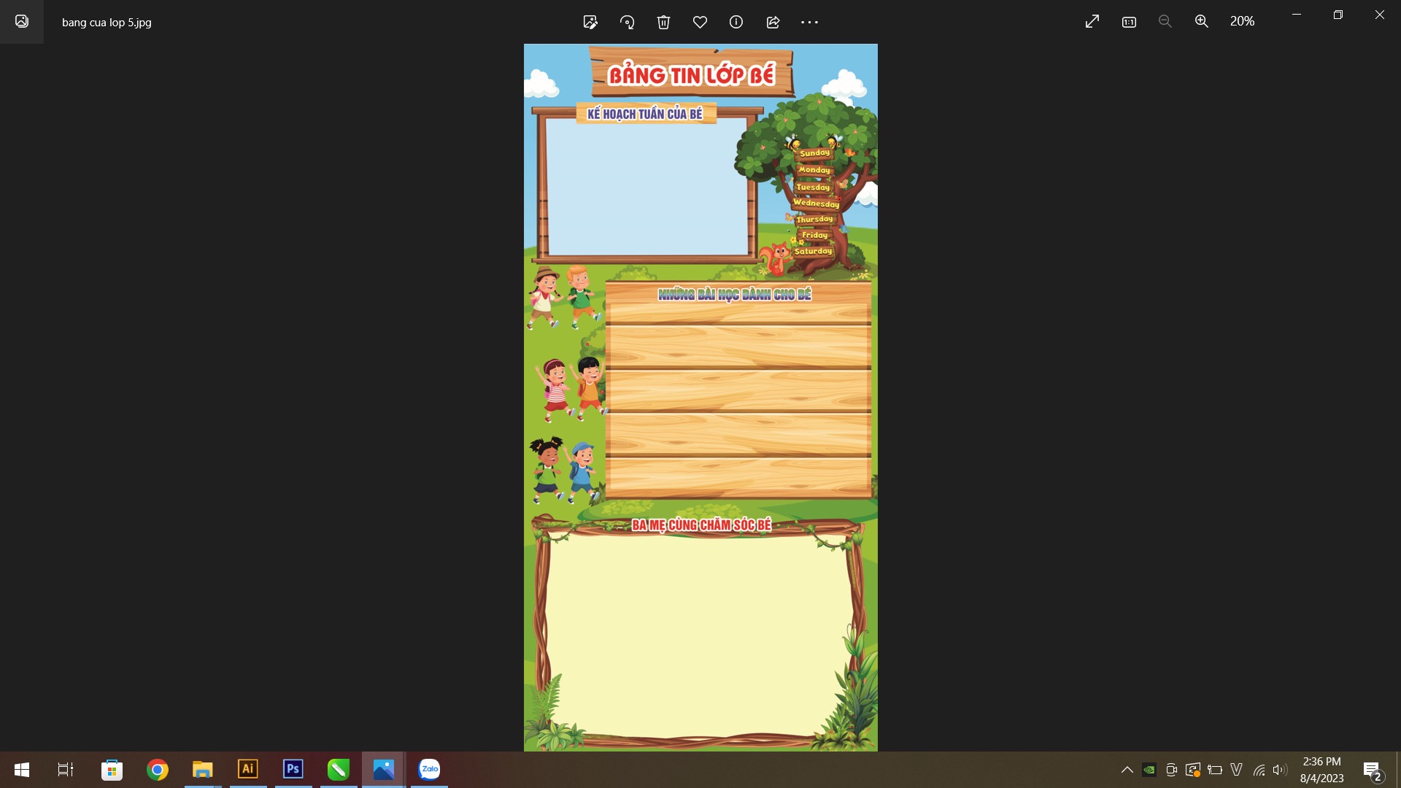Toggle favorite with the heart icon
1401x788 pixels.
pyautogui.click(x=700, y=22)
